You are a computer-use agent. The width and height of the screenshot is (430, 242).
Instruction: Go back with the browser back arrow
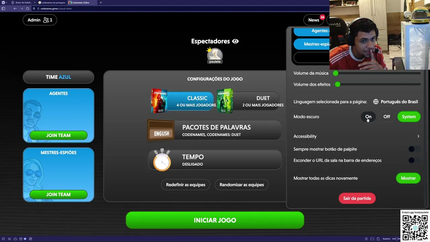pos(15,8)
